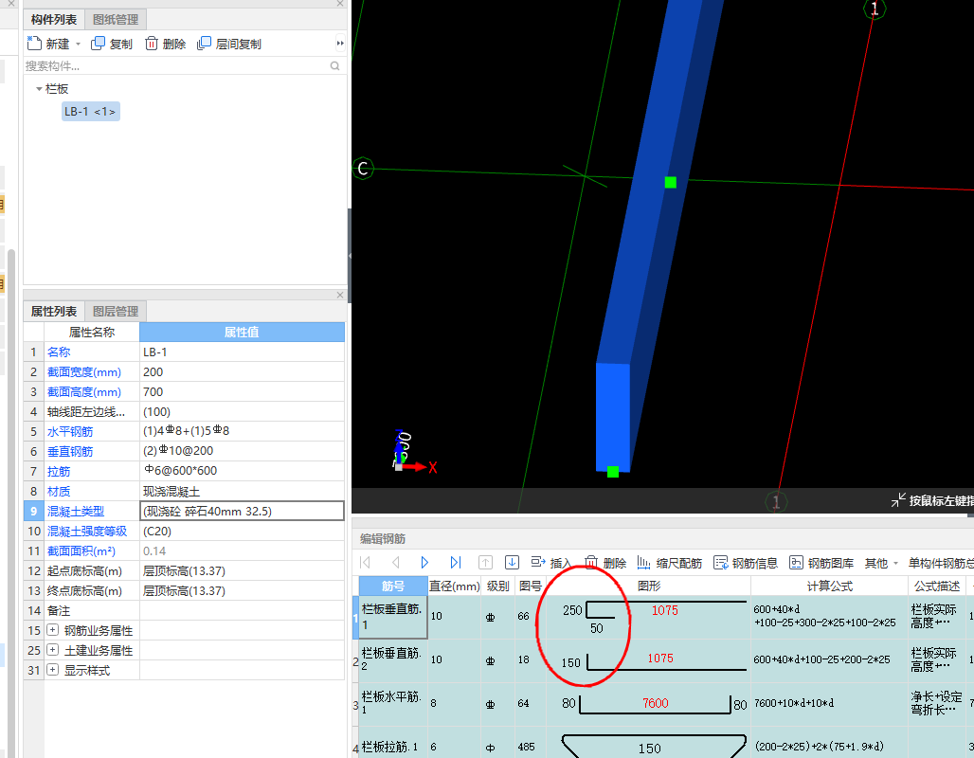Go to first rebar record
The height and width of the screenshot is (758, 974).
click(x=366, y=562)
